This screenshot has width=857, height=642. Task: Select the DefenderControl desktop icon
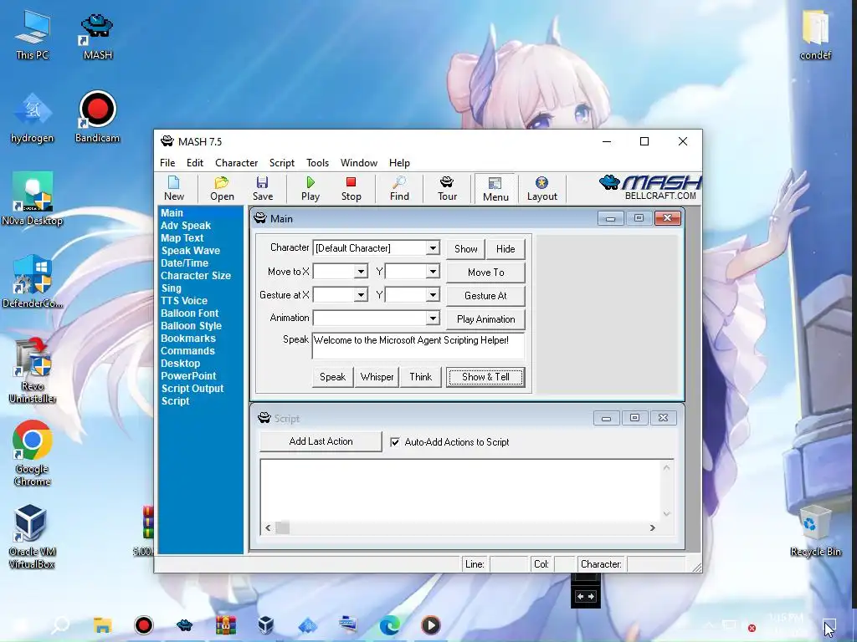33,282
